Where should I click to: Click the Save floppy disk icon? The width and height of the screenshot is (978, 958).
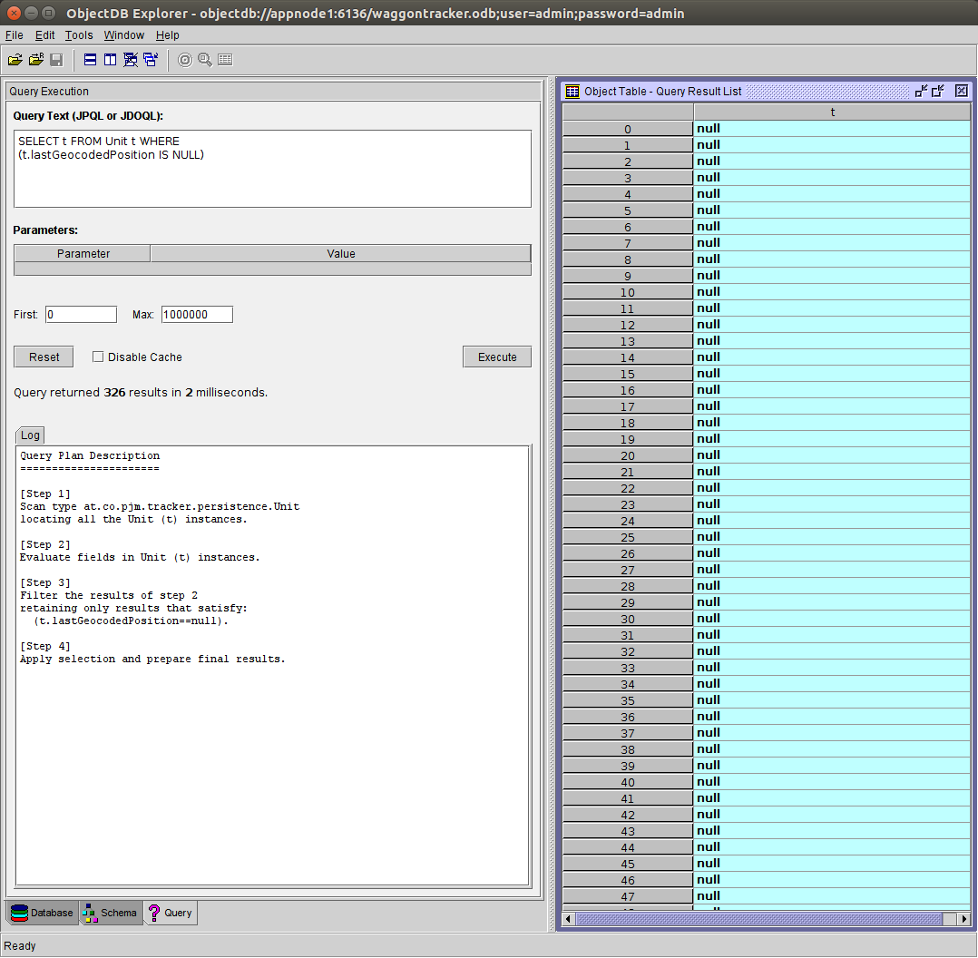pos(56,60)
